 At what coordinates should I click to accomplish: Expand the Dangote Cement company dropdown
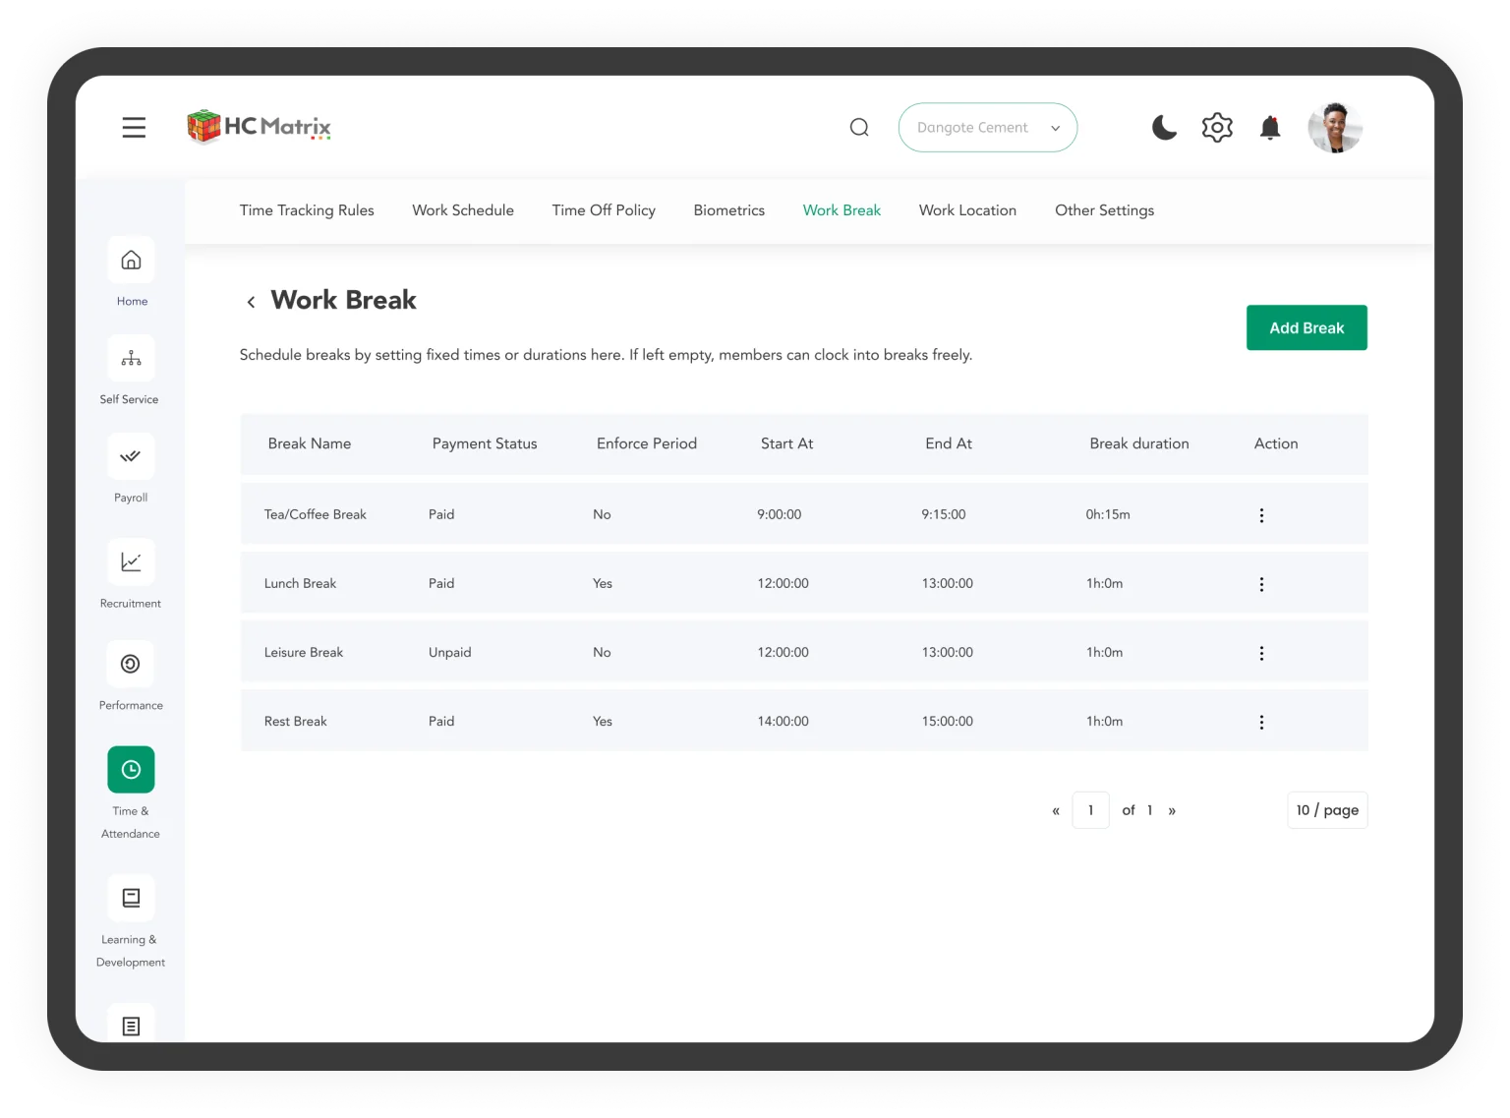pos(987,128)
